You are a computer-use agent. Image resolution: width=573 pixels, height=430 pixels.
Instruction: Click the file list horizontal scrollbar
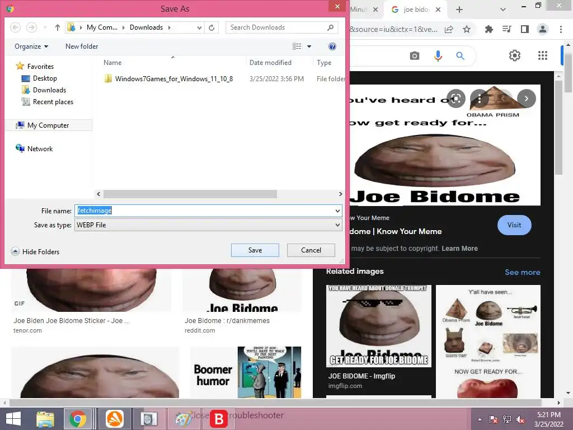coord(190,194)
